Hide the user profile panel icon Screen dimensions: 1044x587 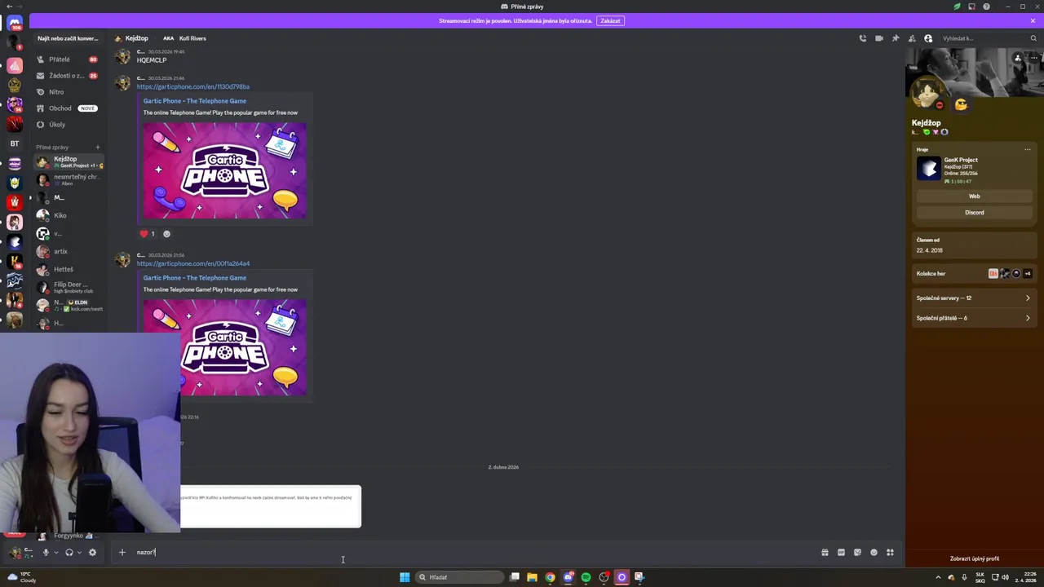928,38
